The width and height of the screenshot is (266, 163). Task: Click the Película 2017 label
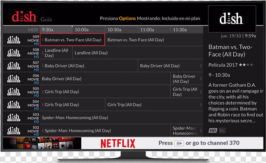tap(223, 65)
